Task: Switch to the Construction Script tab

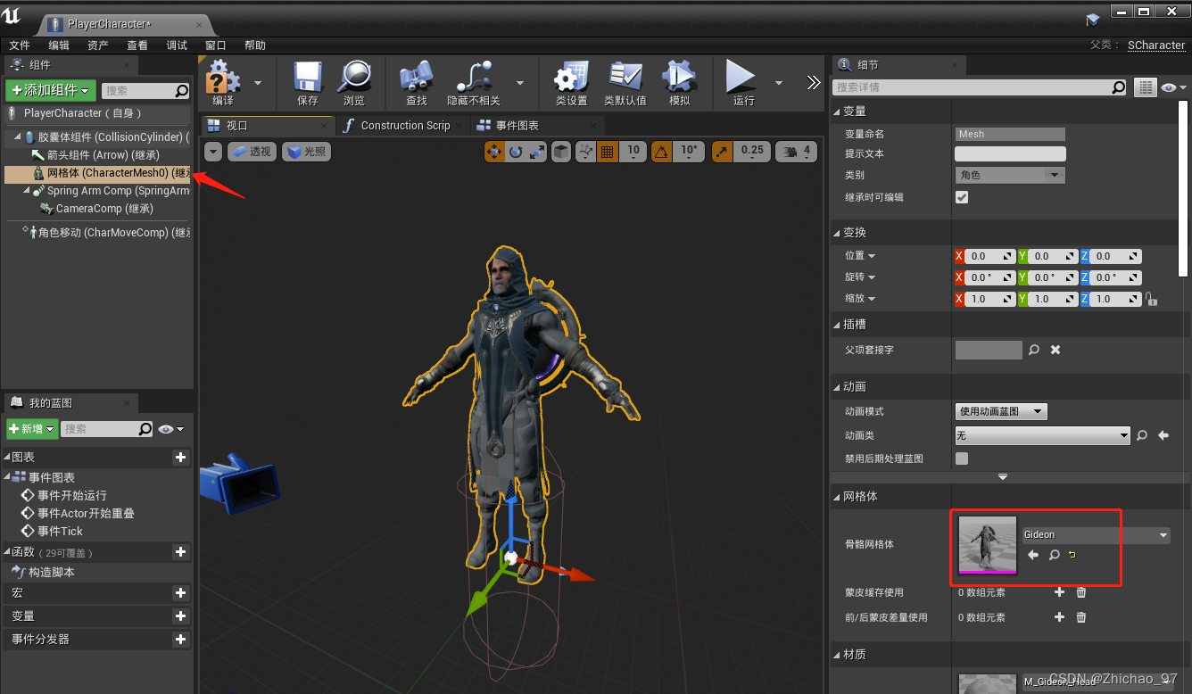Action: [403, 126]
